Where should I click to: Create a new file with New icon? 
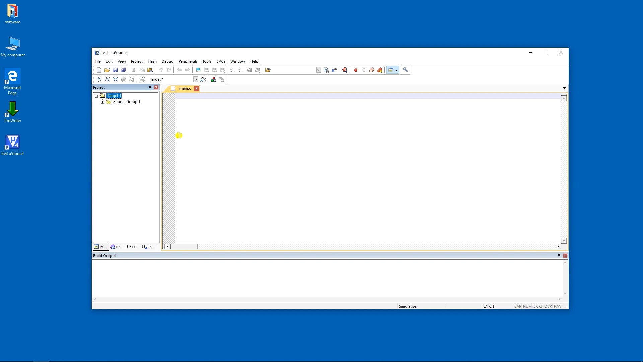click(99, 70)
